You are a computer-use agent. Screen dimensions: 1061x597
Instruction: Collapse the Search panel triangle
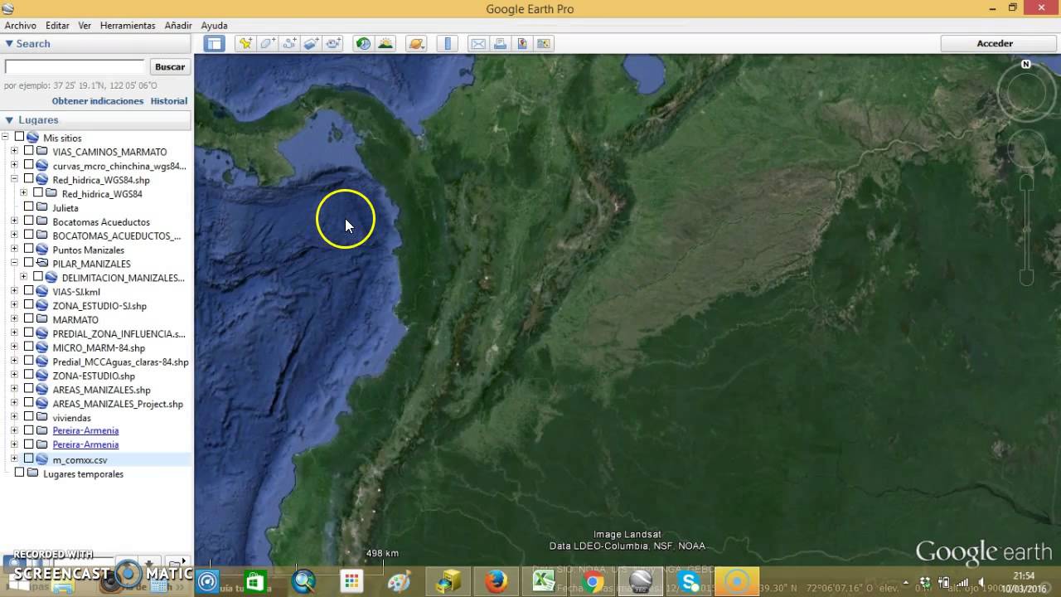tap(9, 43)
